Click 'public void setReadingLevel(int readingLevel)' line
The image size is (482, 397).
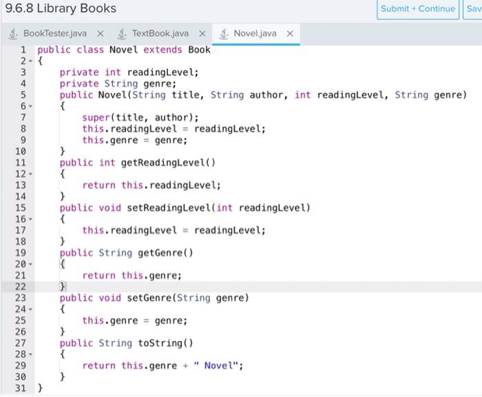[x=185, y=208]
